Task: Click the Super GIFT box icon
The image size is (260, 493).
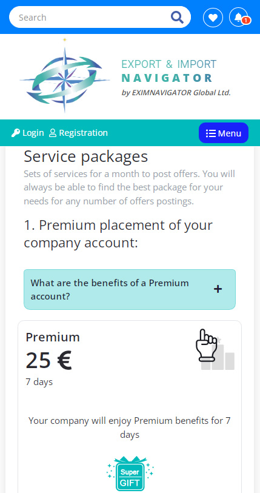Action: pos(130,473)
